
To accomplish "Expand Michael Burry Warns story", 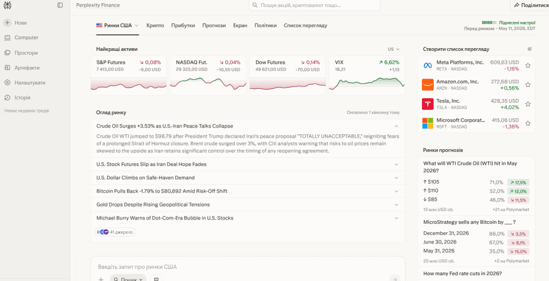I will [396, 218].
